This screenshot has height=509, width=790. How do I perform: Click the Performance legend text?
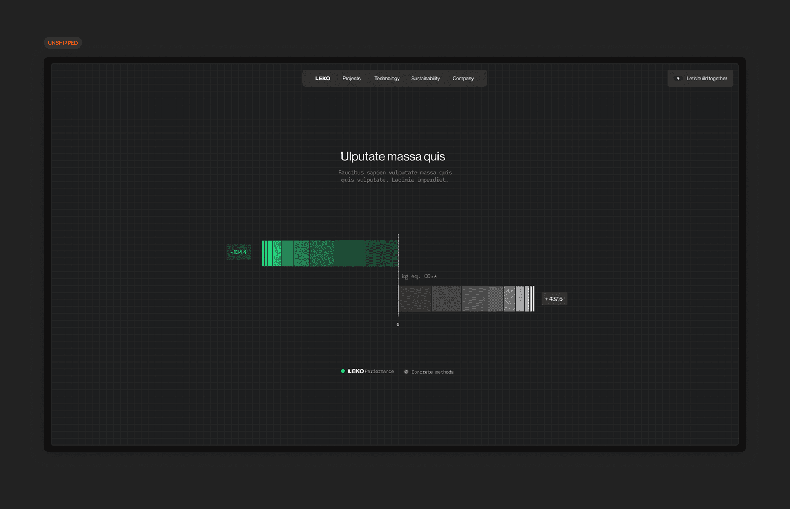tap(379, 371)
